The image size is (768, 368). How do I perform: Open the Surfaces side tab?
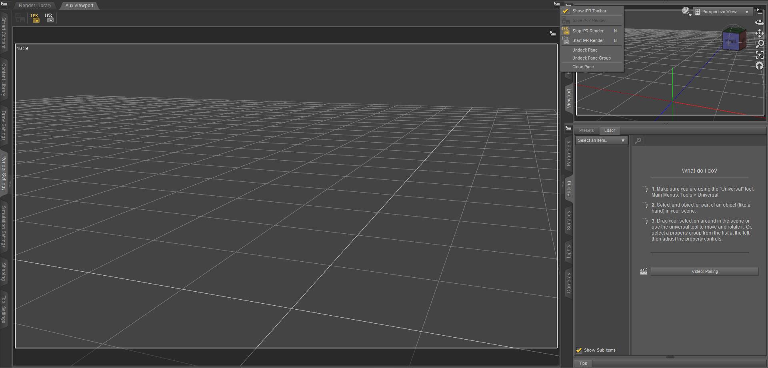(x=568, y=221)
